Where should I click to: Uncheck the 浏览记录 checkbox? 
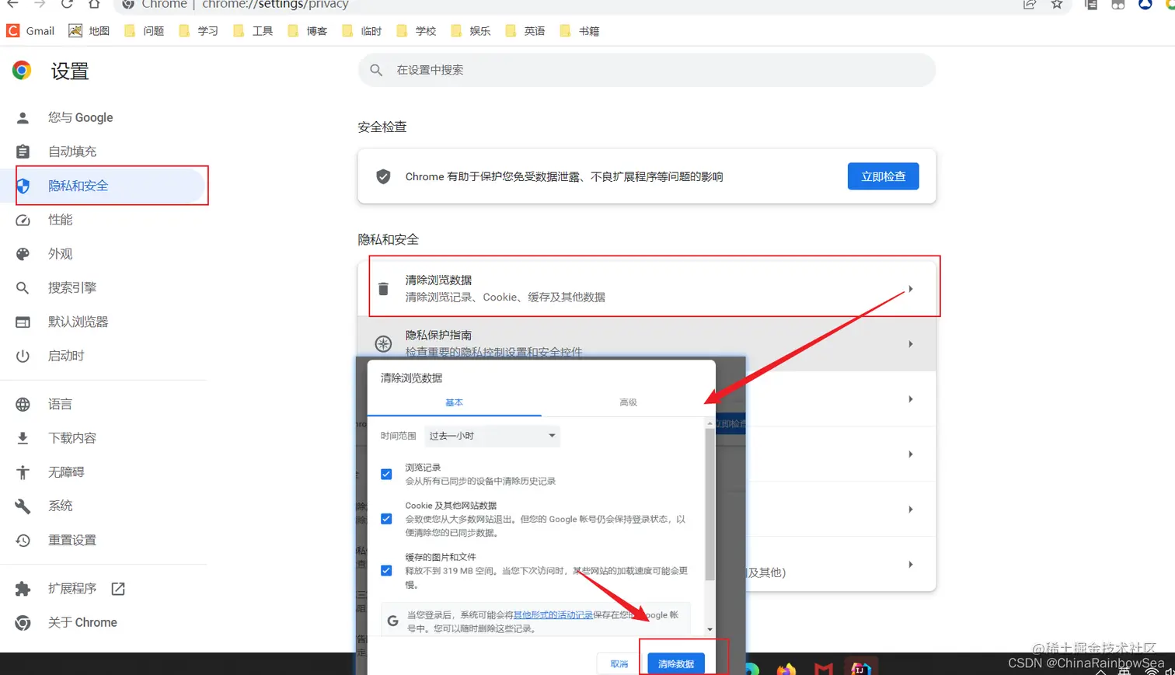(x=386, y=474)
